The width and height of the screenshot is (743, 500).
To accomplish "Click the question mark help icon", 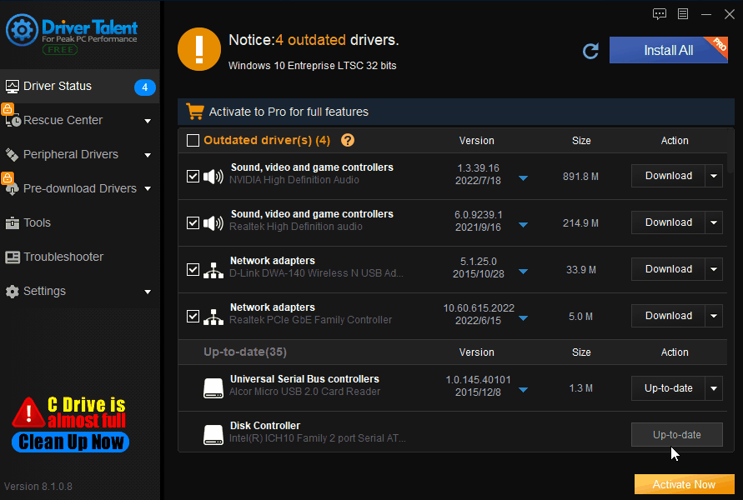I will tap(348, 140).
